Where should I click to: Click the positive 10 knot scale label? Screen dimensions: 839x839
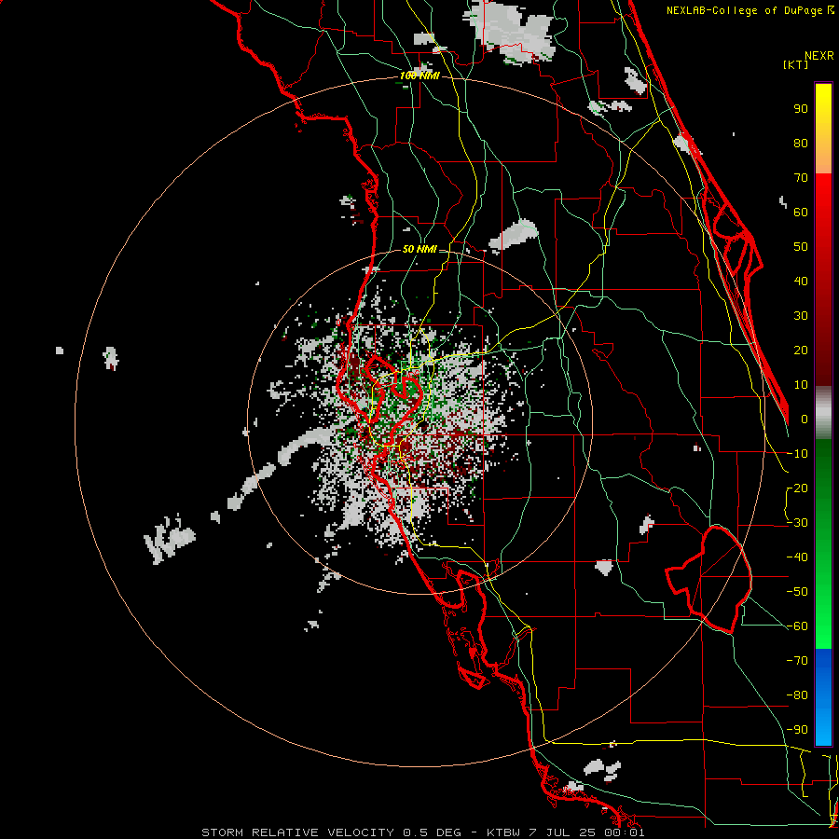(x=801, y=385)
